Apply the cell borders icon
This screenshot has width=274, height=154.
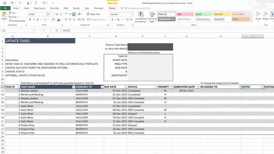tap(45, 19)
